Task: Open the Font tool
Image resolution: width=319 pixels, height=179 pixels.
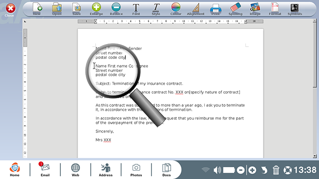Action: [x=136, y=9]
